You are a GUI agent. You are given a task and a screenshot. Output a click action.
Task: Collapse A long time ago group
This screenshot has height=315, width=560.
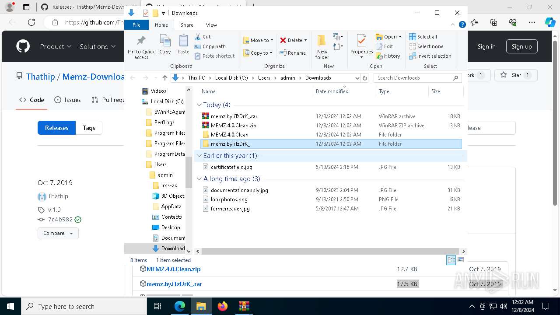(x=199, y=179)
